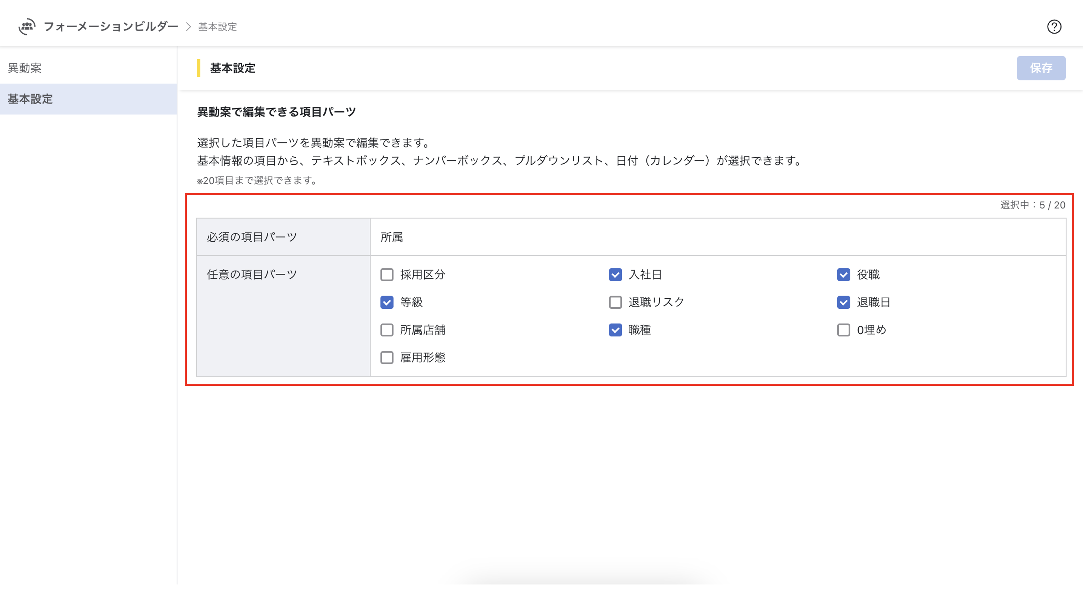Click the 基本設定 breadcrumb text
The width and height of the screenshot is (1083, 589).
[x=217, y=27]
